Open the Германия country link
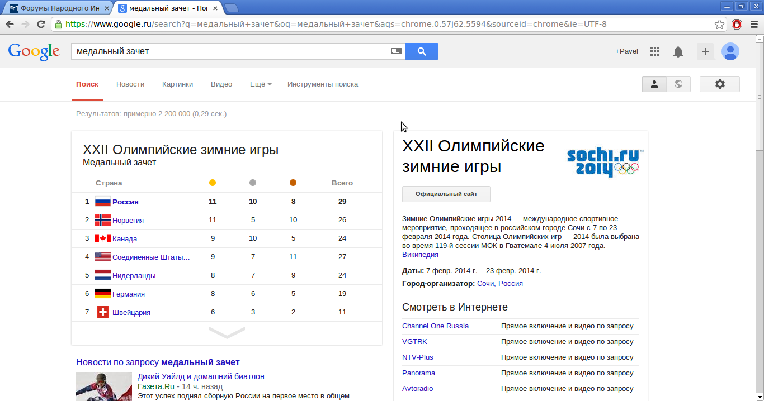 [129, 294]
